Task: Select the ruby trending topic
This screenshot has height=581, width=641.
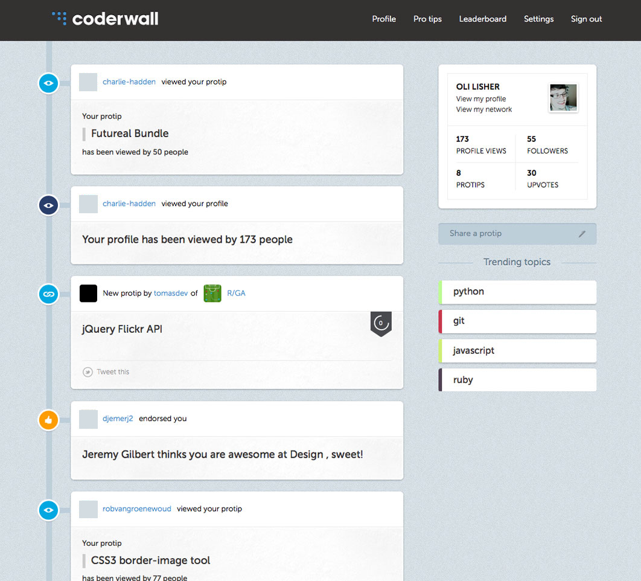Action: point(517,380)
